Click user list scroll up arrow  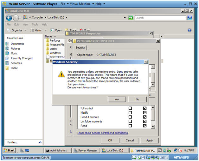click(153, 67)
